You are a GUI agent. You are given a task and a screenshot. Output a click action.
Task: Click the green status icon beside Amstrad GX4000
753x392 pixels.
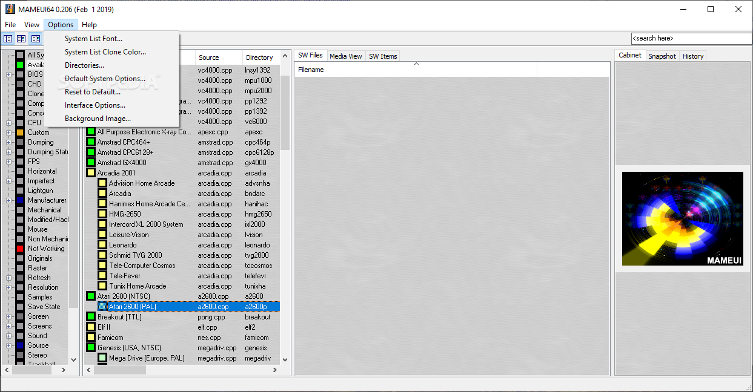click(91, 163)
